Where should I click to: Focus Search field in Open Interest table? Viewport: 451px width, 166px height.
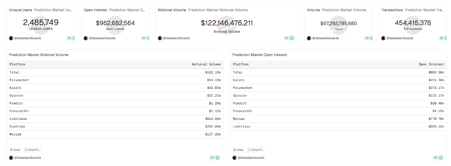[256, 150]
